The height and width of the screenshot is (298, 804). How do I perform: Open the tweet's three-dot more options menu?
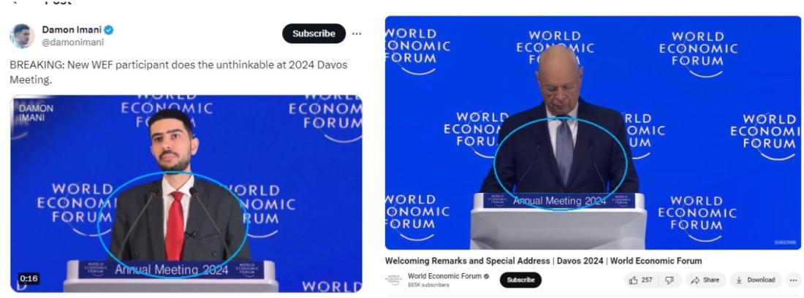(357, 34)
